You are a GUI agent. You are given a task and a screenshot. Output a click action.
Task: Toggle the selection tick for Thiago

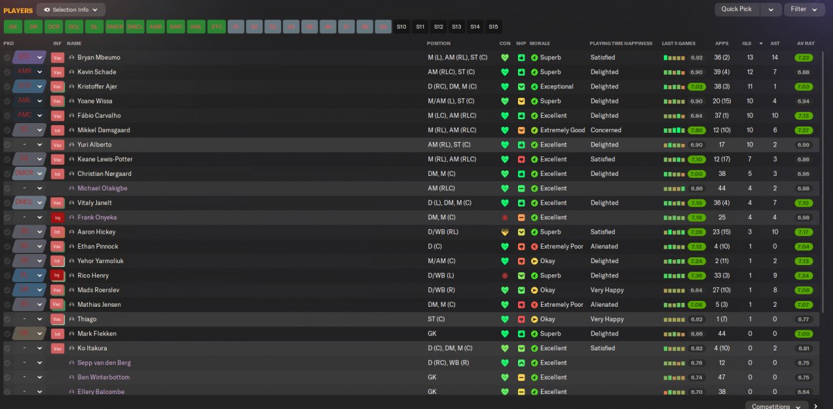point(7,319)
